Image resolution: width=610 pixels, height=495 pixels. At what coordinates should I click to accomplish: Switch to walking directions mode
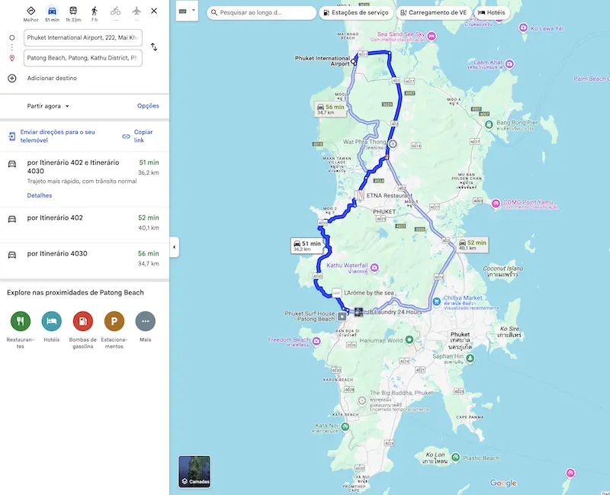(94, 11)
